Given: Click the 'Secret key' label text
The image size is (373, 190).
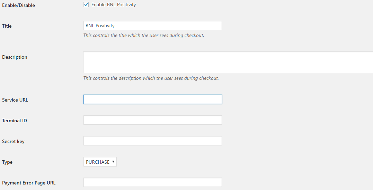Looking at the screenshot, I should click(x=13, y=141).
